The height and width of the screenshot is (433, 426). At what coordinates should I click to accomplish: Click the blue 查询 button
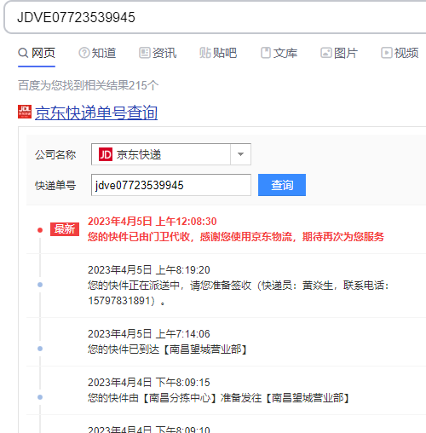coord(282,185)
